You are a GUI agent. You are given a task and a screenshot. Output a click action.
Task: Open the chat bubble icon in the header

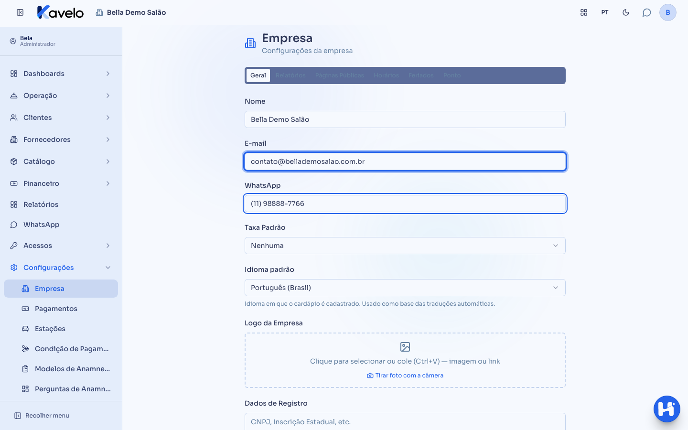pos(647,12)
